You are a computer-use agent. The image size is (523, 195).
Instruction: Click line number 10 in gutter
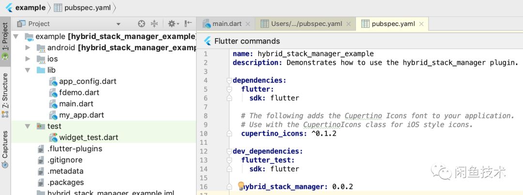click(x=203, y=134)
